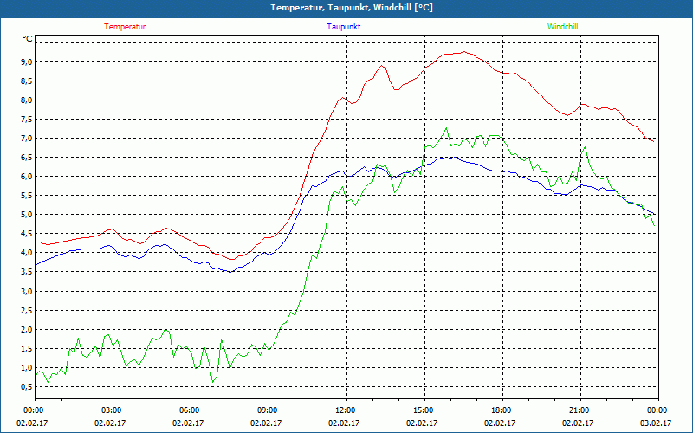Click the 03.02.17 date label
The height and width of the screenshot is (433, 693).
[x=656, y=423]
